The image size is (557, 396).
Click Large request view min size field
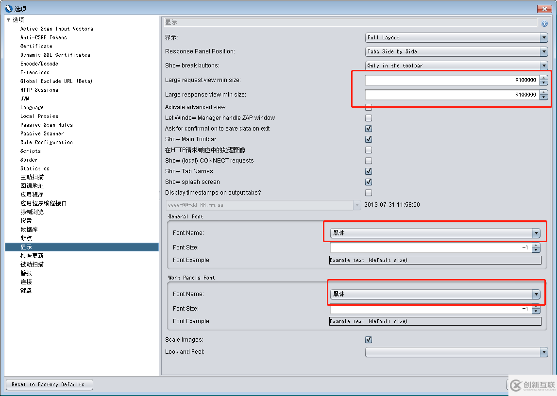pos(452,80)
